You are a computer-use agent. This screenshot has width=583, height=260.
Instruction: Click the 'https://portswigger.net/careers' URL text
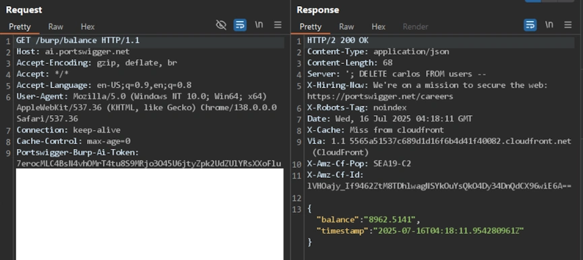point(380,96)
